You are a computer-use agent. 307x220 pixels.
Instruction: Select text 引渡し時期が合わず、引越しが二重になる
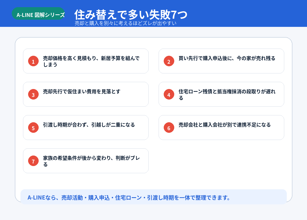[x=89, y=125]
